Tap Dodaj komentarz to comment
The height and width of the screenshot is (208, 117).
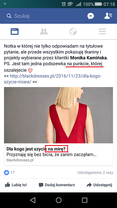coord(57,185)
